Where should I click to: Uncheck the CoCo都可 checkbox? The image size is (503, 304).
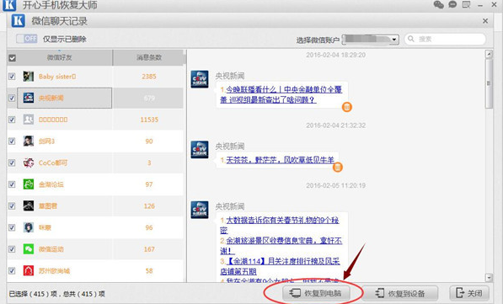point(12,163)
